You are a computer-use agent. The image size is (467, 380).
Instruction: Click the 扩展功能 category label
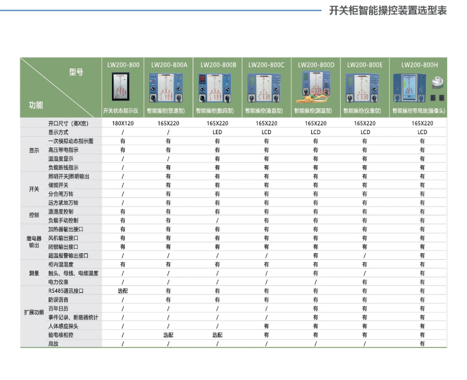(34, 312)
